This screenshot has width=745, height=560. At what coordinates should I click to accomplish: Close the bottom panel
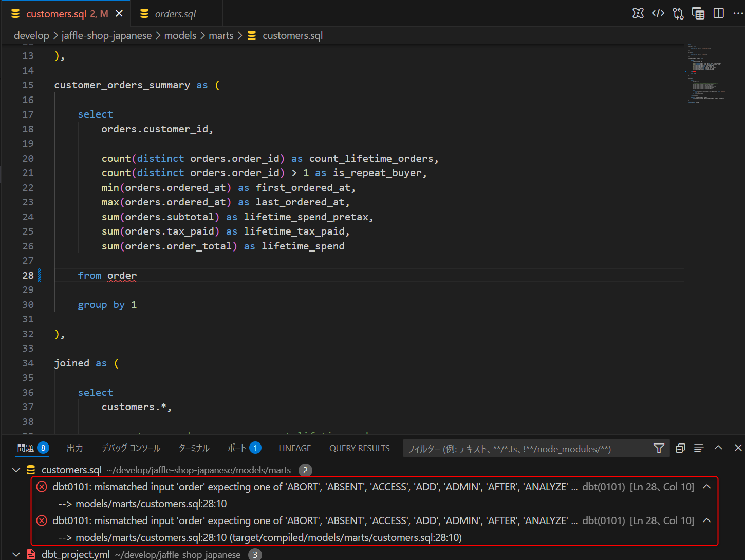[738, 448]
